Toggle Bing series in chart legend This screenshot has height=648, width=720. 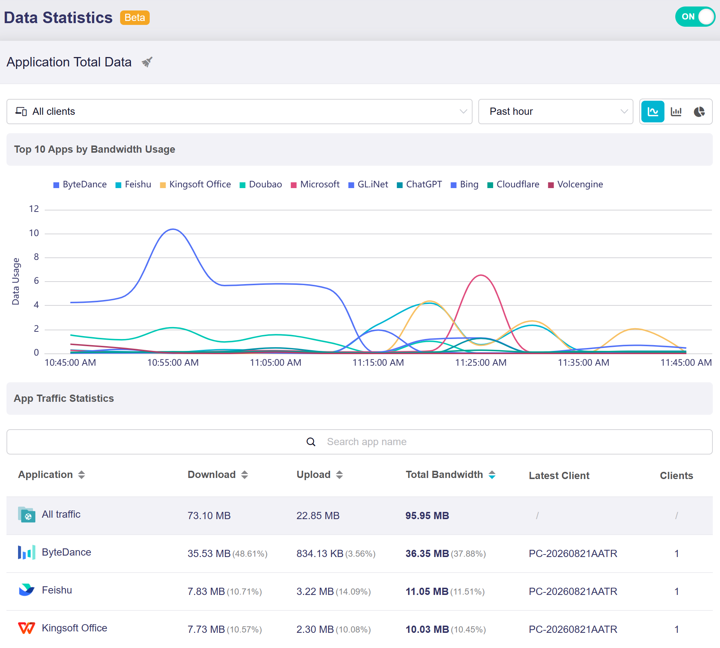point(465,184)
